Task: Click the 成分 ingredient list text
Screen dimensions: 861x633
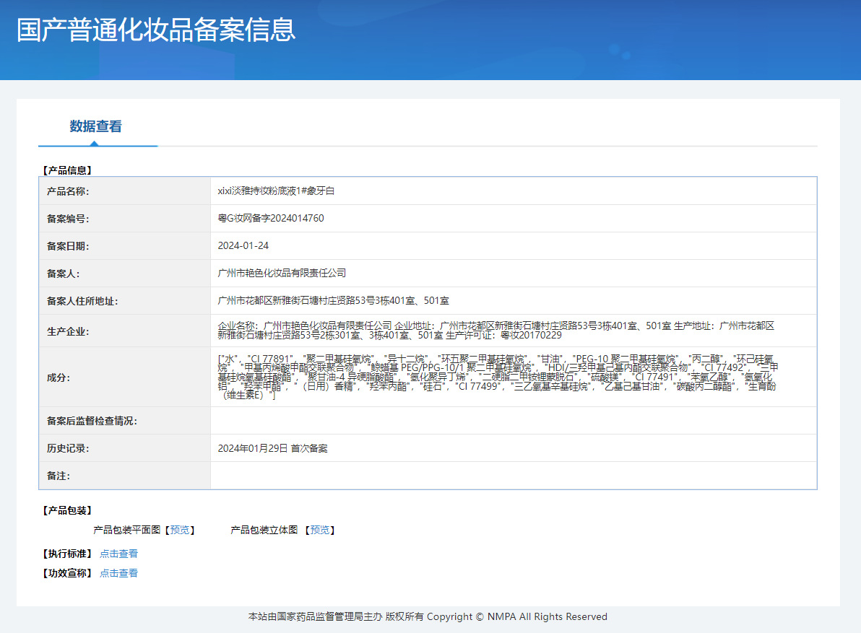Action: coord(498,377)
